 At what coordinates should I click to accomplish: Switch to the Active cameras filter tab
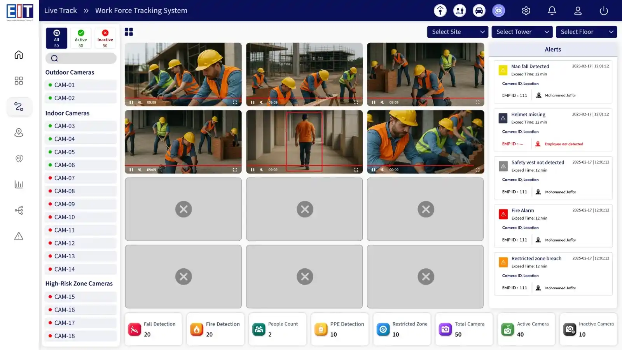(81, 38)
